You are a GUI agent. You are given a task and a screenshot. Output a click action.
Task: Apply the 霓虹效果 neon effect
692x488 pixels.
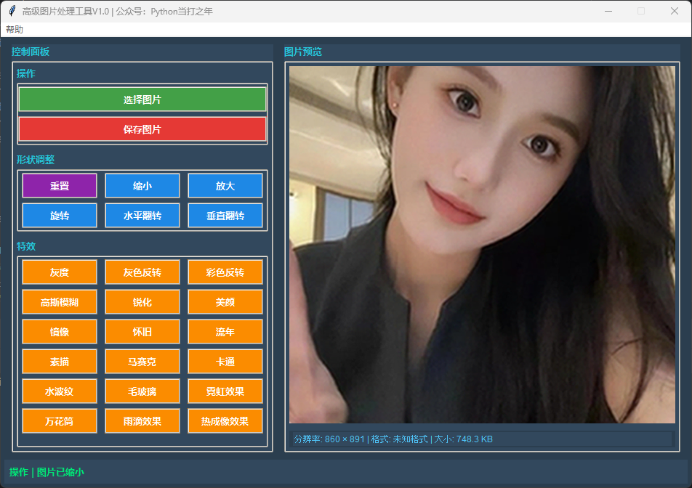[225, 391]
